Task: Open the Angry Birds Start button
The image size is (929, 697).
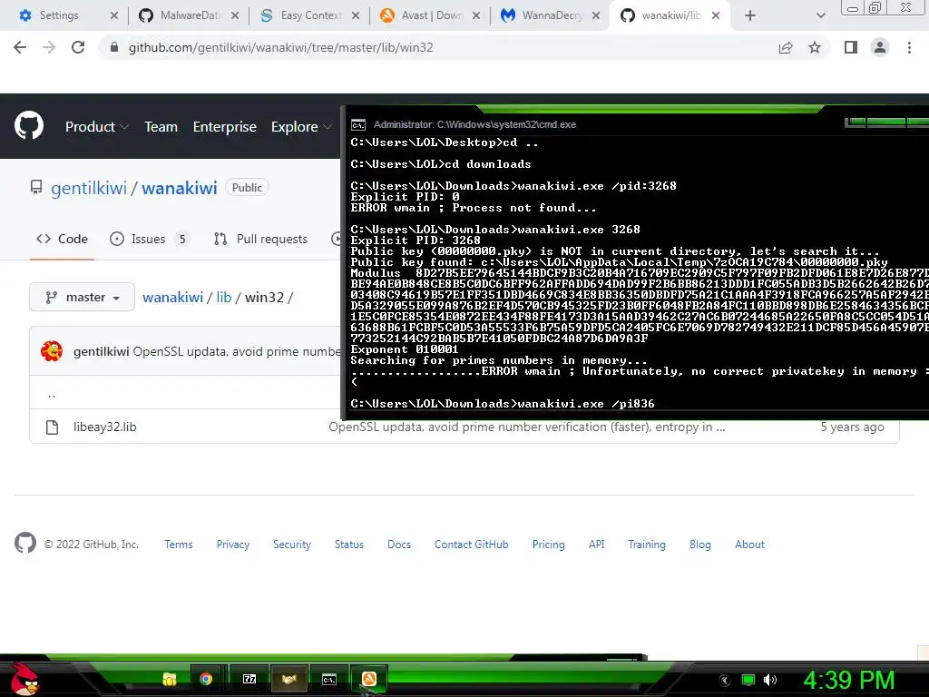Action: (24, 679)
